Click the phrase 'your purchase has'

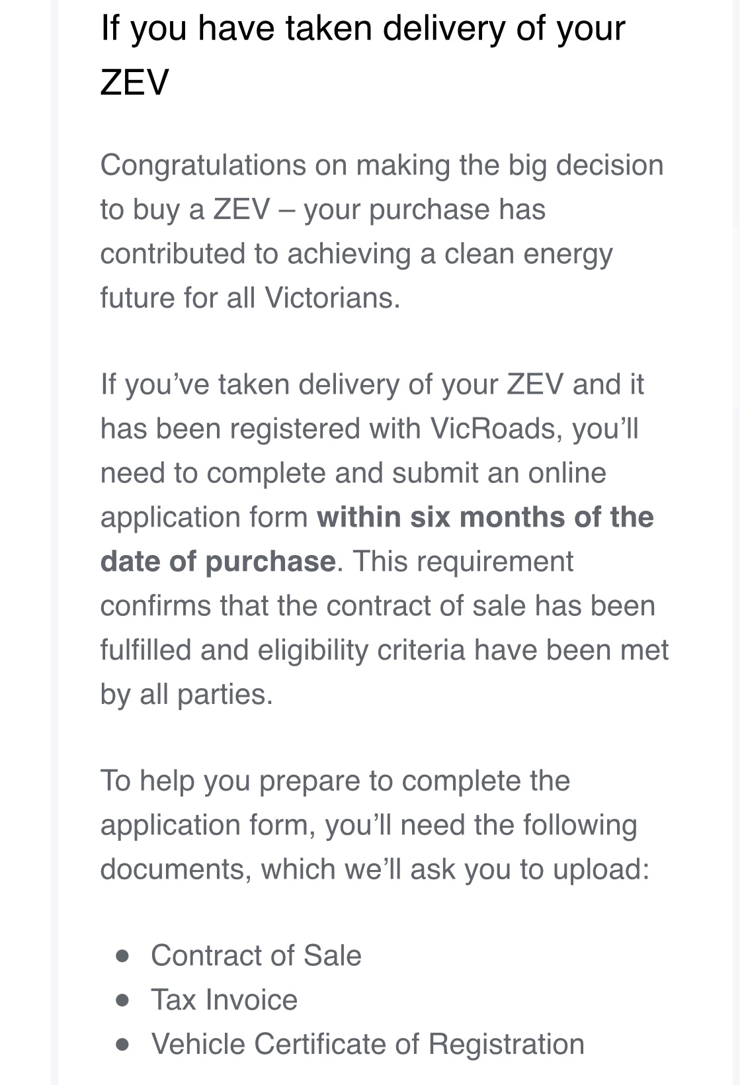(x=425, y=209)
